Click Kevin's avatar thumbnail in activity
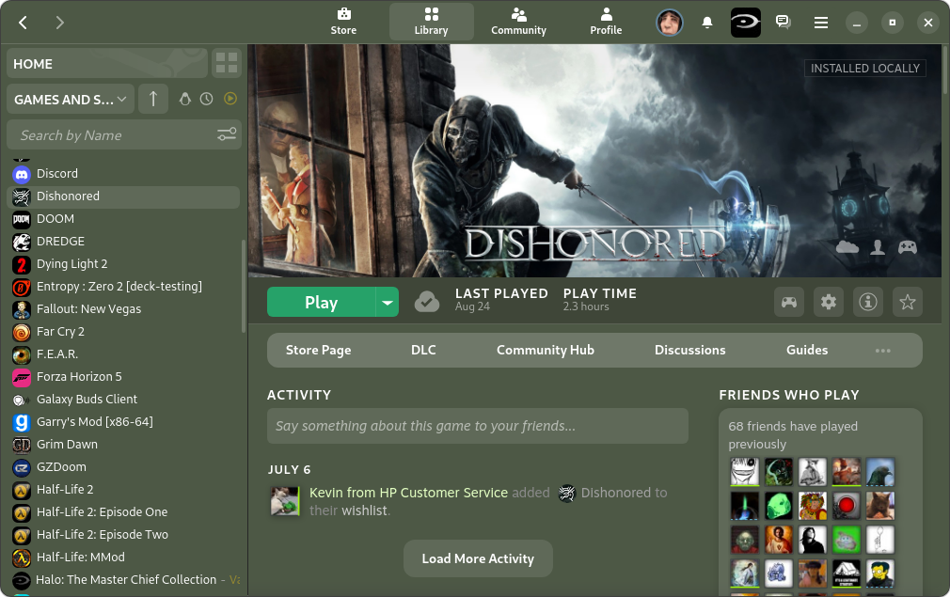Image resolution: width=950 pixels, height=597 pixels. [x=285, y=501]
